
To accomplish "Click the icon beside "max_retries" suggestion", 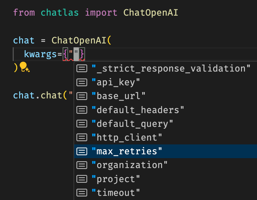I will [x=82, y=151].
